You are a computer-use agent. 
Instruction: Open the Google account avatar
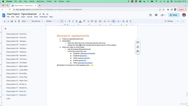(x=184, y=15)
